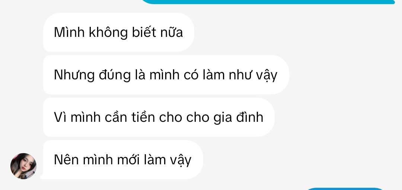Click the blue sent bubble at the bottom
This screenshot has height=190, width=402.
(x=345, y=189)
